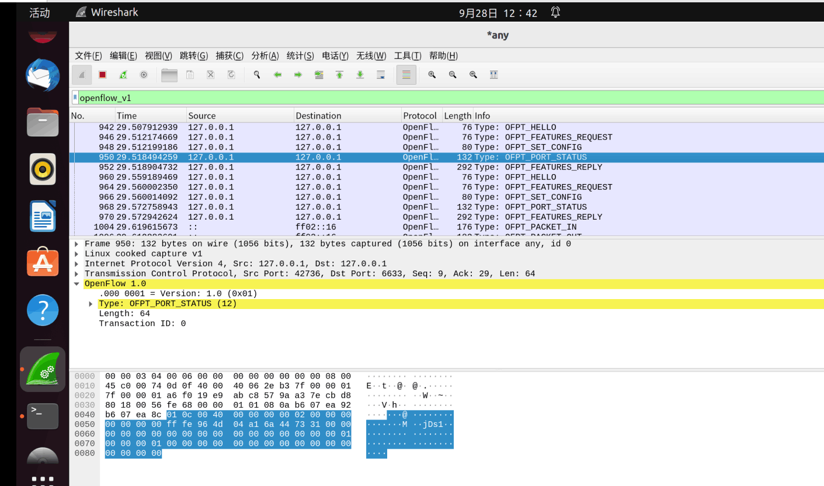Open Files manager from the dock

pyautogui.click(x=42, y=122)
